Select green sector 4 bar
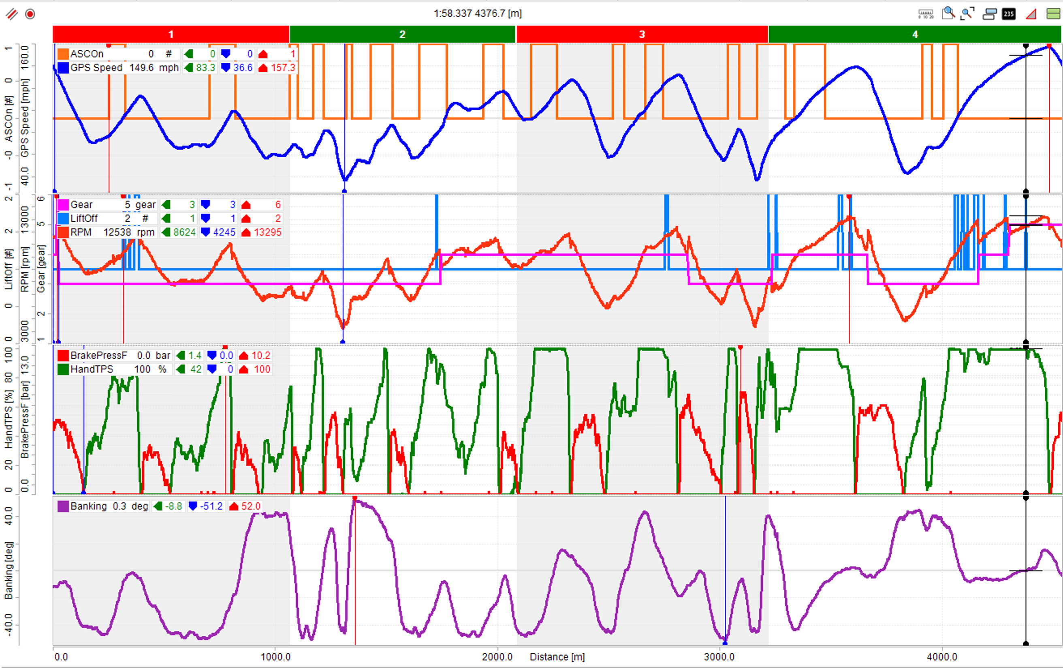 pyautogui.click(x=915, y=34)
